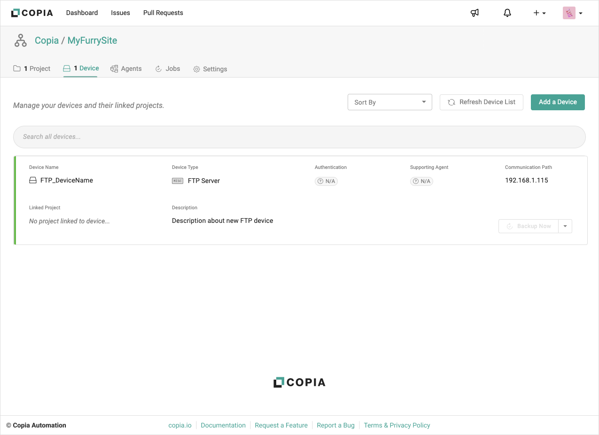Open announcements megaphone icon
This screenshot has height=435, width=599.
coord(475,13)
